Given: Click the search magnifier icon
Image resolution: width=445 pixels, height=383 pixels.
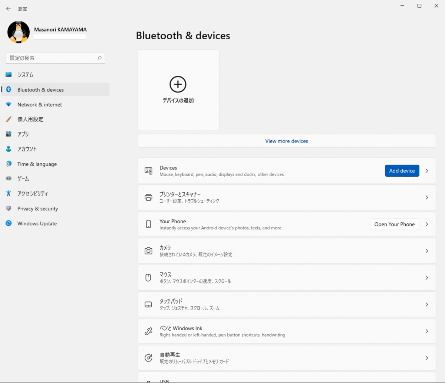Looking at the screenshot, I should pos(99,58).
